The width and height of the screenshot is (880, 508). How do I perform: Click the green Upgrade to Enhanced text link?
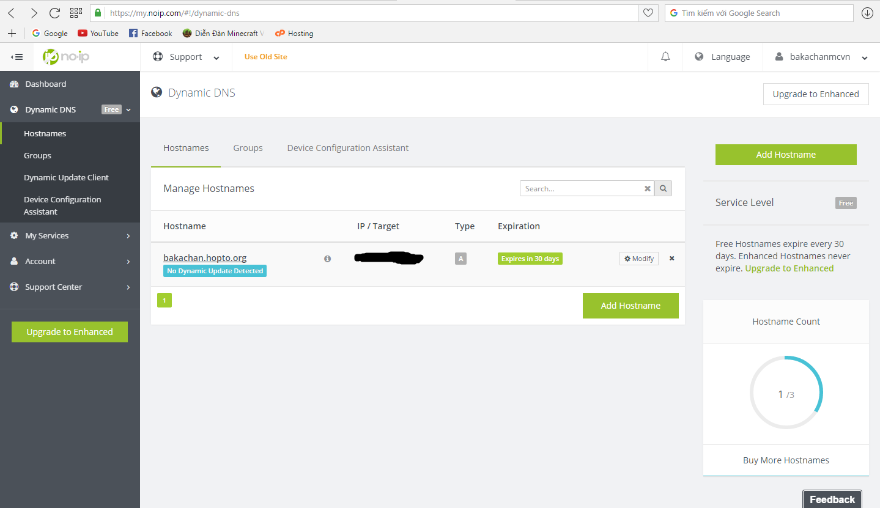tap(789, 268)
